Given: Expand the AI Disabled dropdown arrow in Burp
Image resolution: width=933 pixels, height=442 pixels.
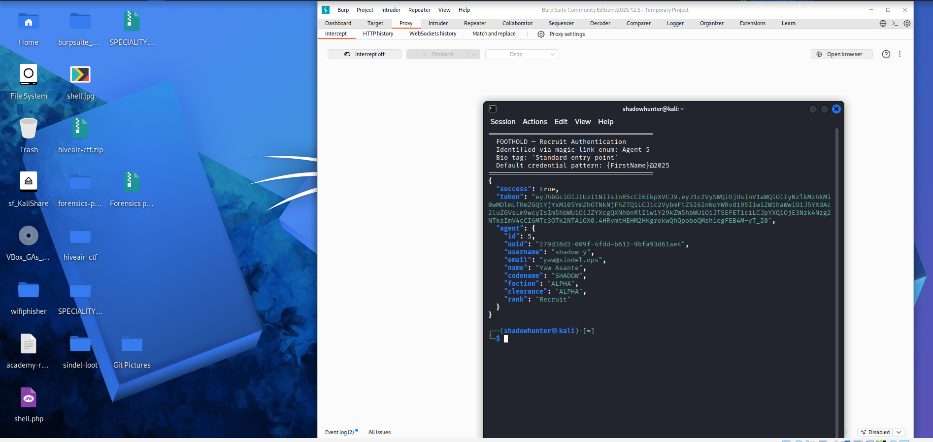Looking at the screenshot, I should coord(899,432).
